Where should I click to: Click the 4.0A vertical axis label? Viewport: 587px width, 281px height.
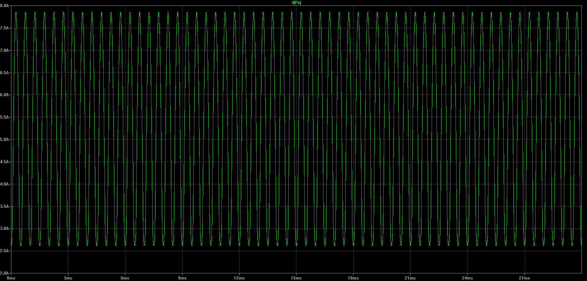tap(4, 184)
